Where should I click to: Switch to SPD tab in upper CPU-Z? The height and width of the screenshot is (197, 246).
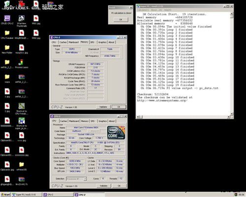pyautogui.click(x=92, y=42)
